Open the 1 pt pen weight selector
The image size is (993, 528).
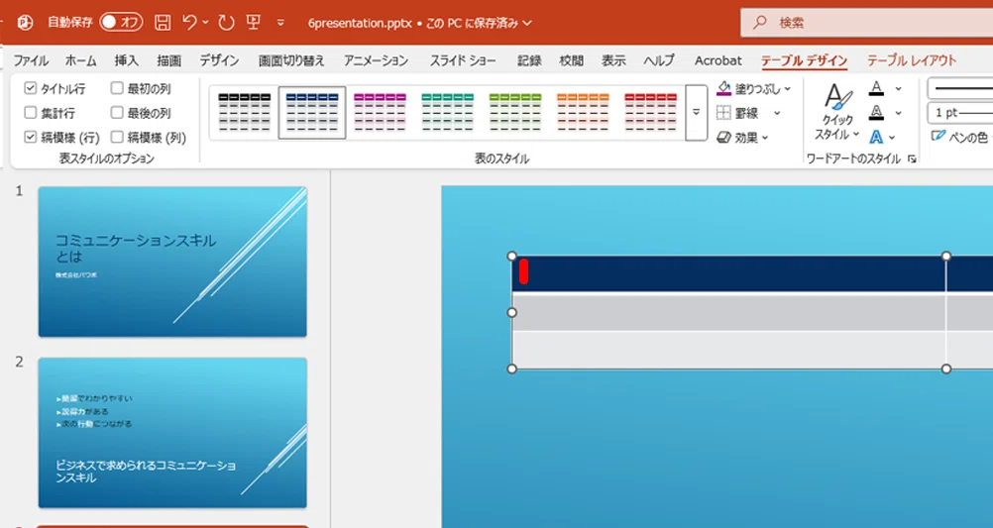(960, 113)
